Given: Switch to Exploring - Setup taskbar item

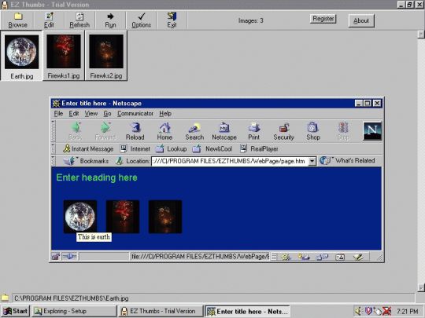Looking at the screenshot, I should click(x=74, y=311).
